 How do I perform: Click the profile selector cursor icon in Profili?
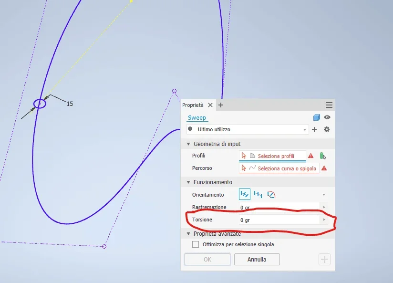click(244, 156)
